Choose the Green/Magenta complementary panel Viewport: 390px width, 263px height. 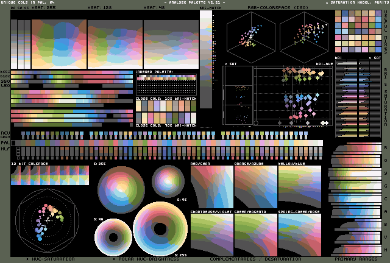[x=255, y=234]
